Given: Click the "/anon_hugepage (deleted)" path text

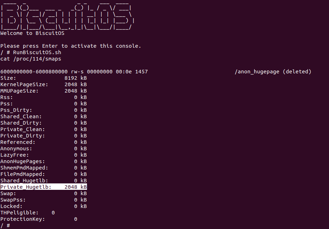Looking at the screenshot, I should click(273, 72).
